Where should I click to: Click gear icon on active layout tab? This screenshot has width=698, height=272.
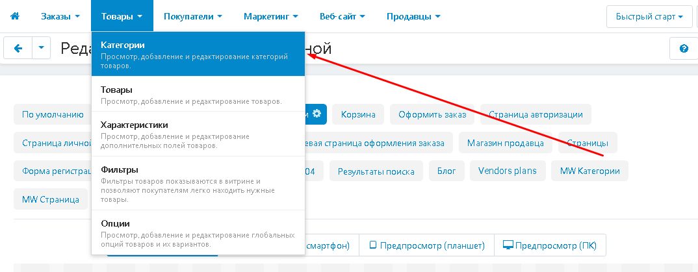coord(317,114)
